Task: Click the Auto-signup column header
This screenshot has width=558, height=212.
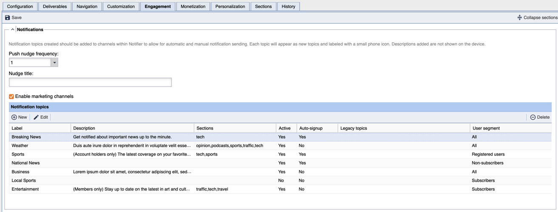Action: click(317, 128)
